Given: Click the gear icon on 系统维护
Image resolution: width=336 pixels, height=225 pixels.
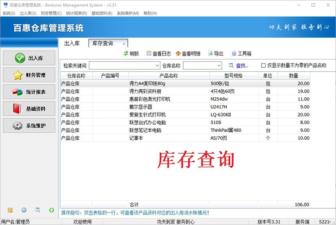Looking at the screenshot, I should pos(17,125).
